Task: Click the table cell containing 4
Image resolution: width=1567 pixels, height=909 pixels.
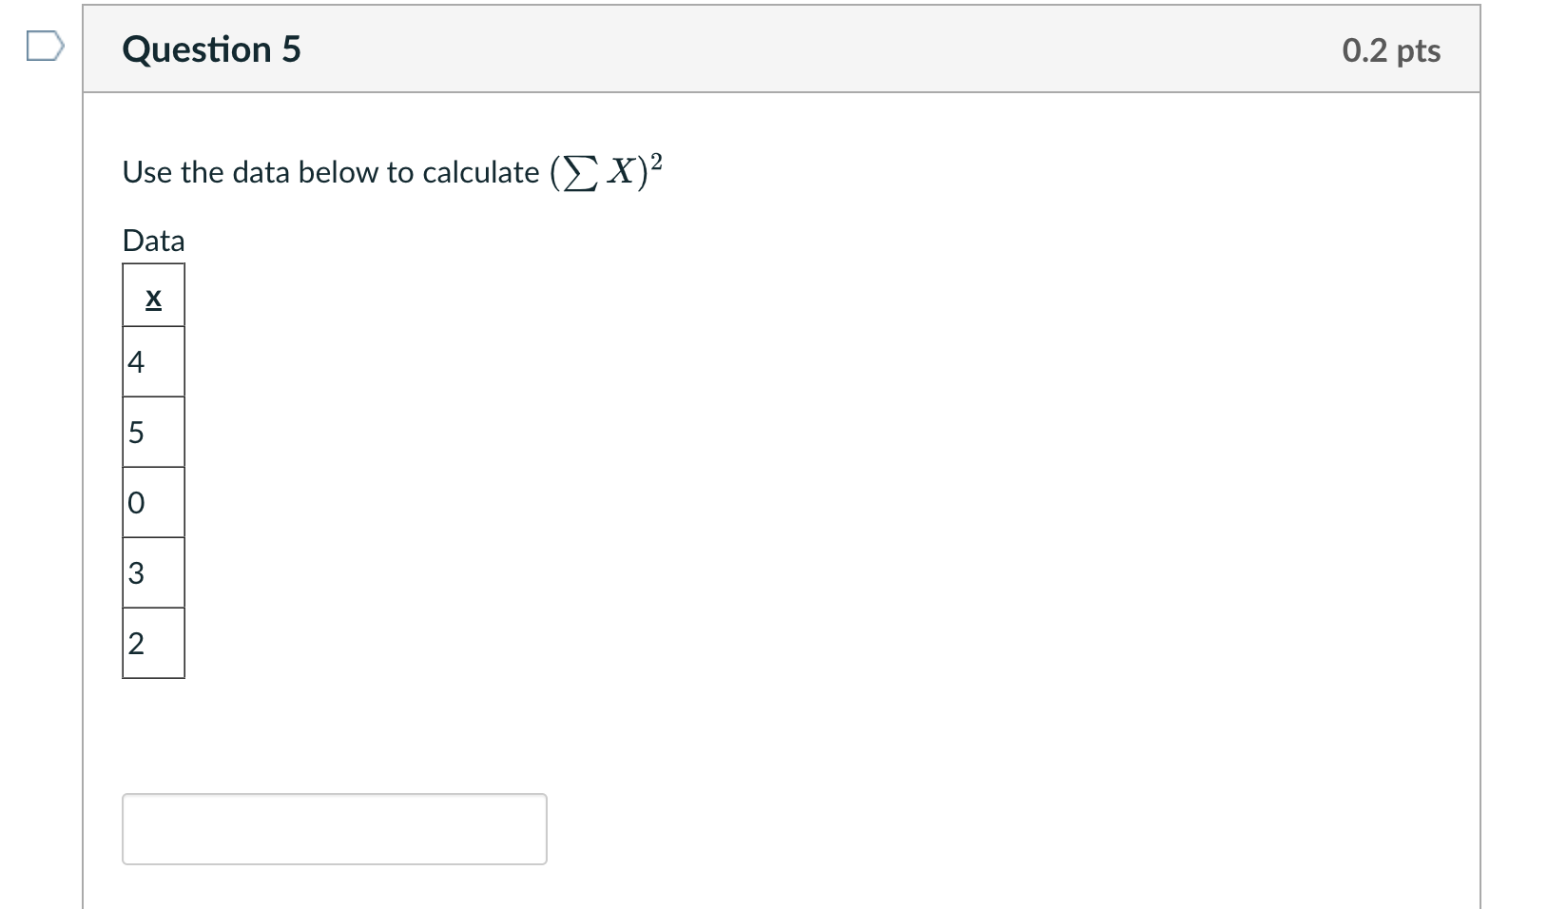Action: (x=152, y=360)
